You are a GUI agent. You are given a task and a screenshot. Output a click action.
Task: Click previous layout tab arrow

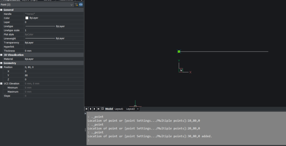(x=90, y=109)
